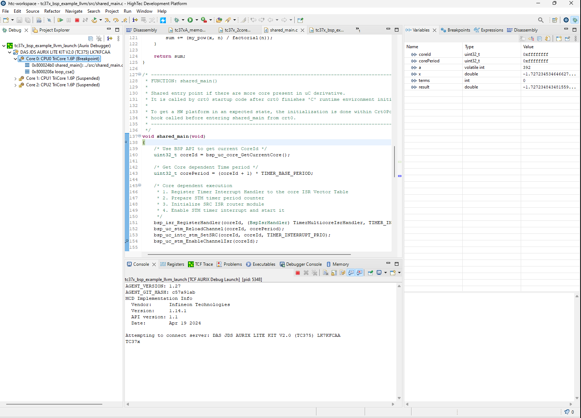Expand the Core 1: CPU1 TriCore tree node
Image resolution: width=581 pixels, height=418 pixels.
(15, 79)
